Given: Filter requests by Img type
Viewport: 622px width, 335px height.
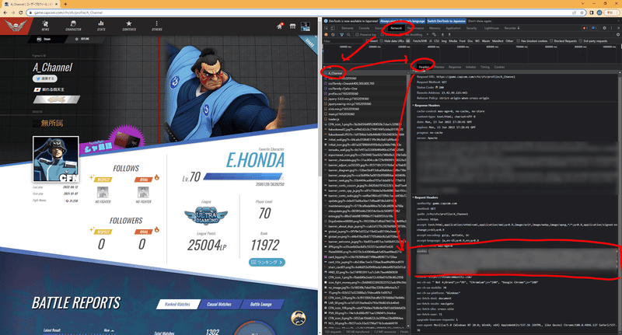Looking at the screenshot, I should (x=444, y=41).
